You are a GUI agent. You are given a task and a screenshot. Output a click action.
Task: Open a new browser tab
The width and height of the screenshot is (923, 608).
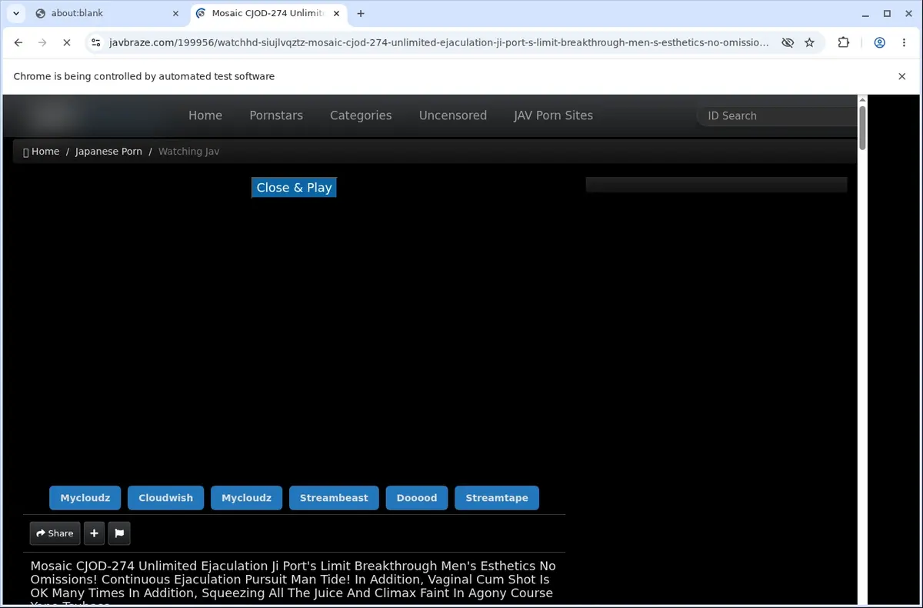click(361, 13)
